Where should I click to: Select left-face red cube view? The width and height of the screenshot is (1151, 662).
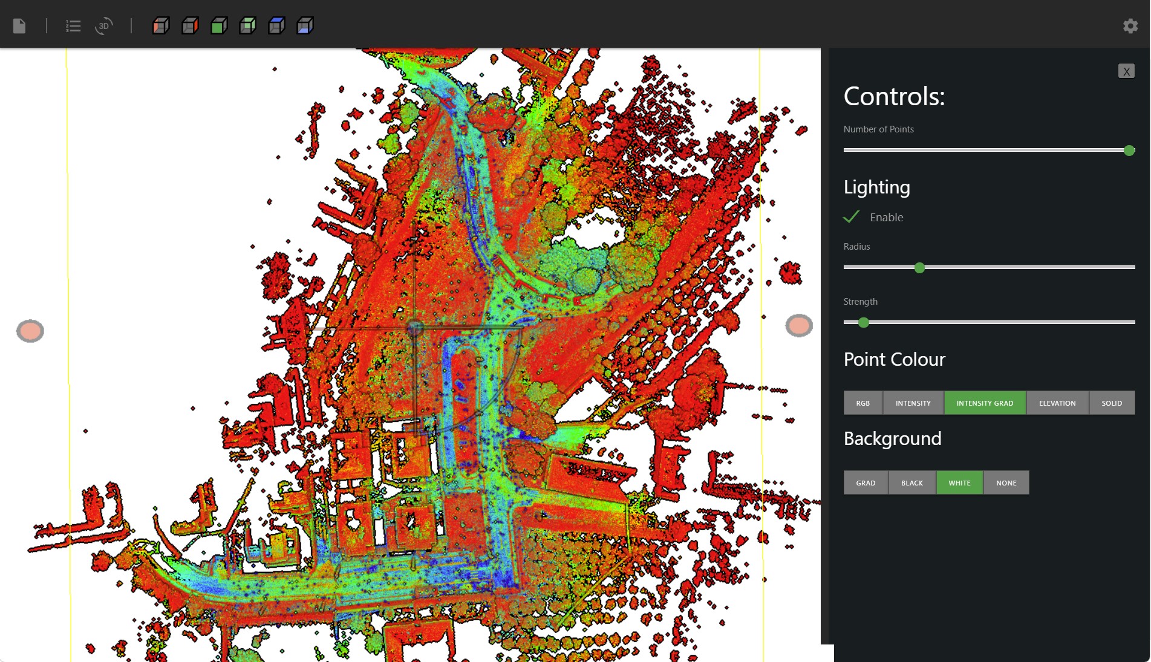(161, 26)
